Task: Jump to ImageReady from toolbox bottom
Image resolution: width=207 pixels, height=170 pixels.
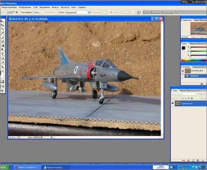Action: (x=2, y=90)
